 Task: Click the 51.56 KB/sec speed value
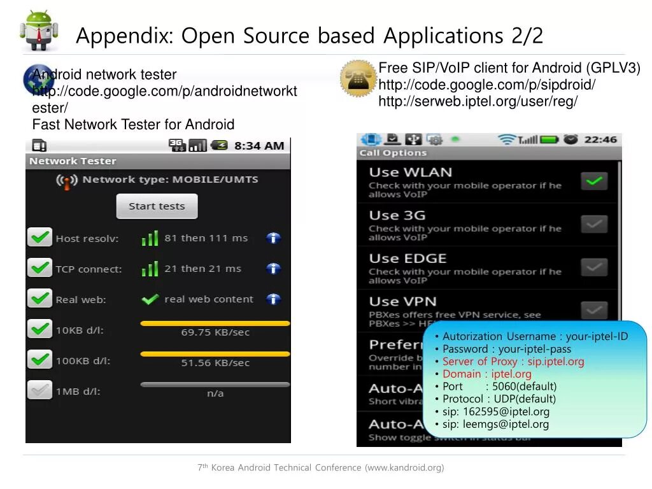pos(215,363)
